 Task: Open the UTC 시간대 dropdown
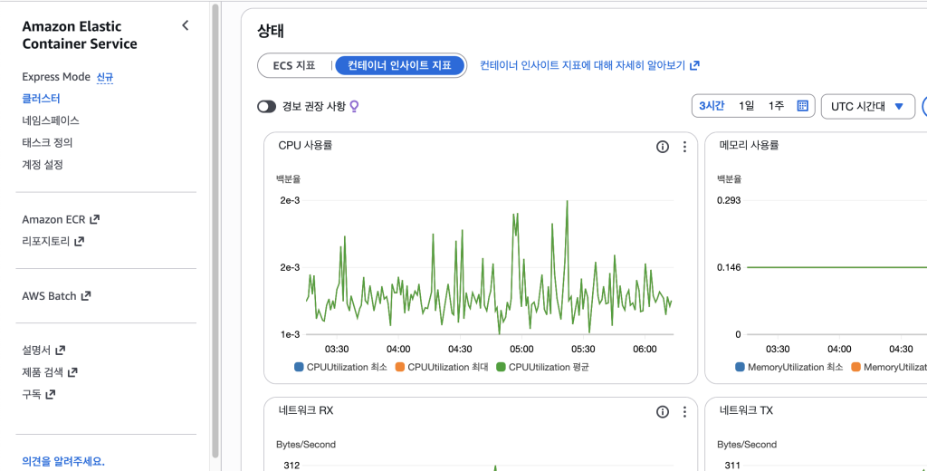[867, 106]
